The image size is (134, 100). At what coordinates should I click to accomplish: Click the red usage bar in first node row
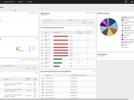click(x=61, y=36)
